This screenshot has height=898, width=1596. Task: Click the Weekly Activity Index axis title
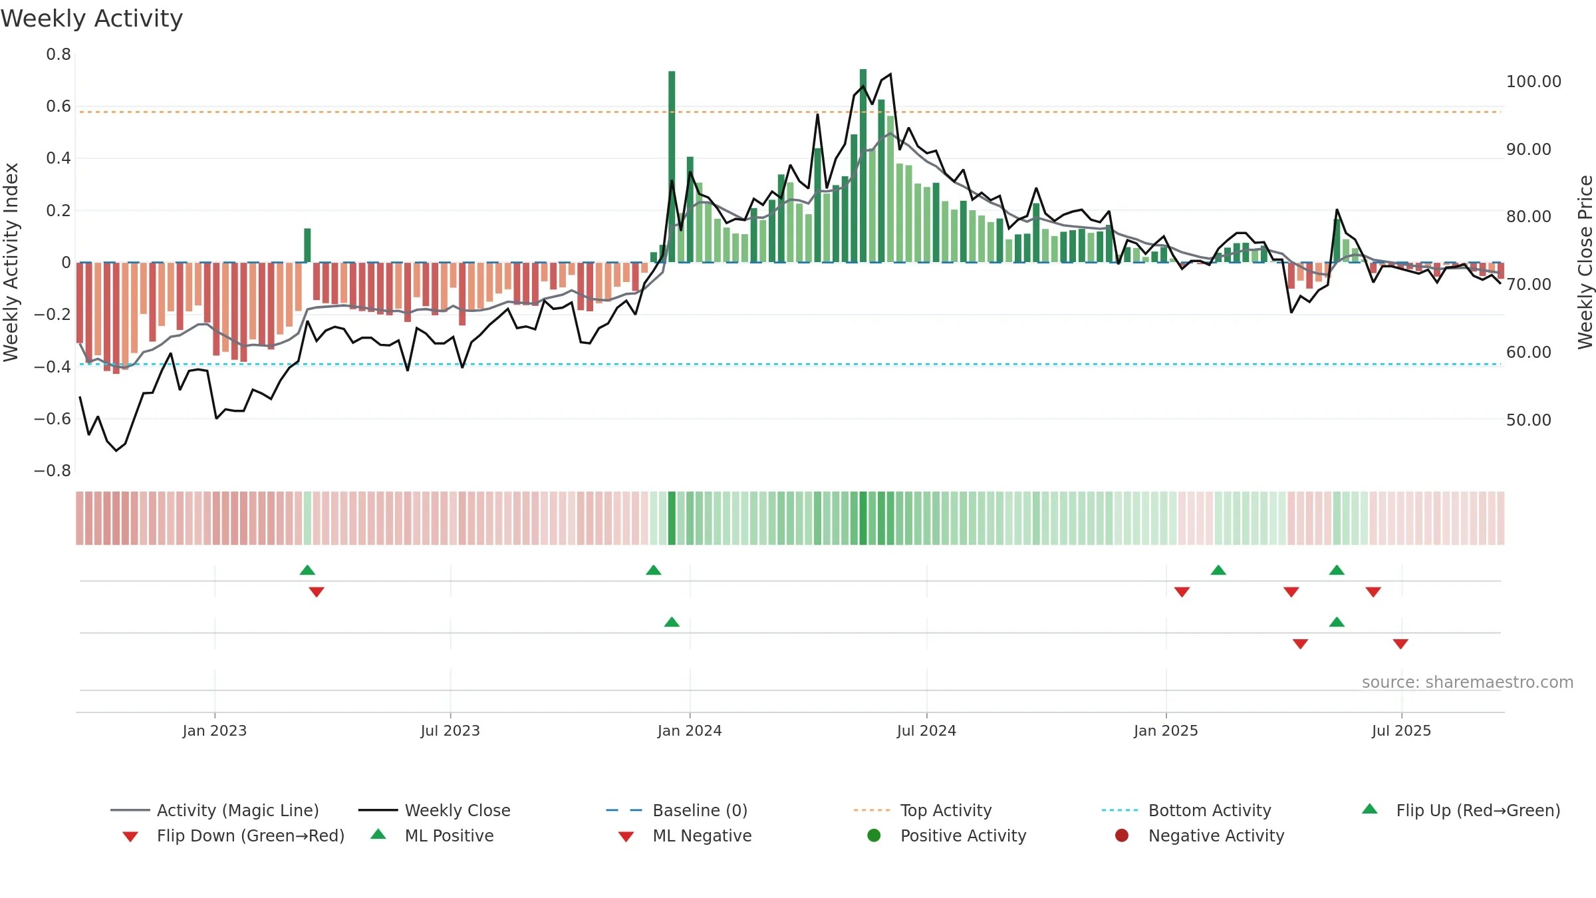click(x=11, y=262)
